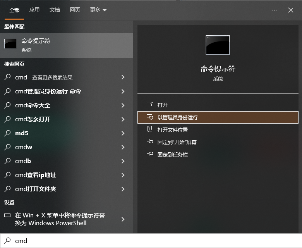Choose 固定到"开始"屏幕

218,142
